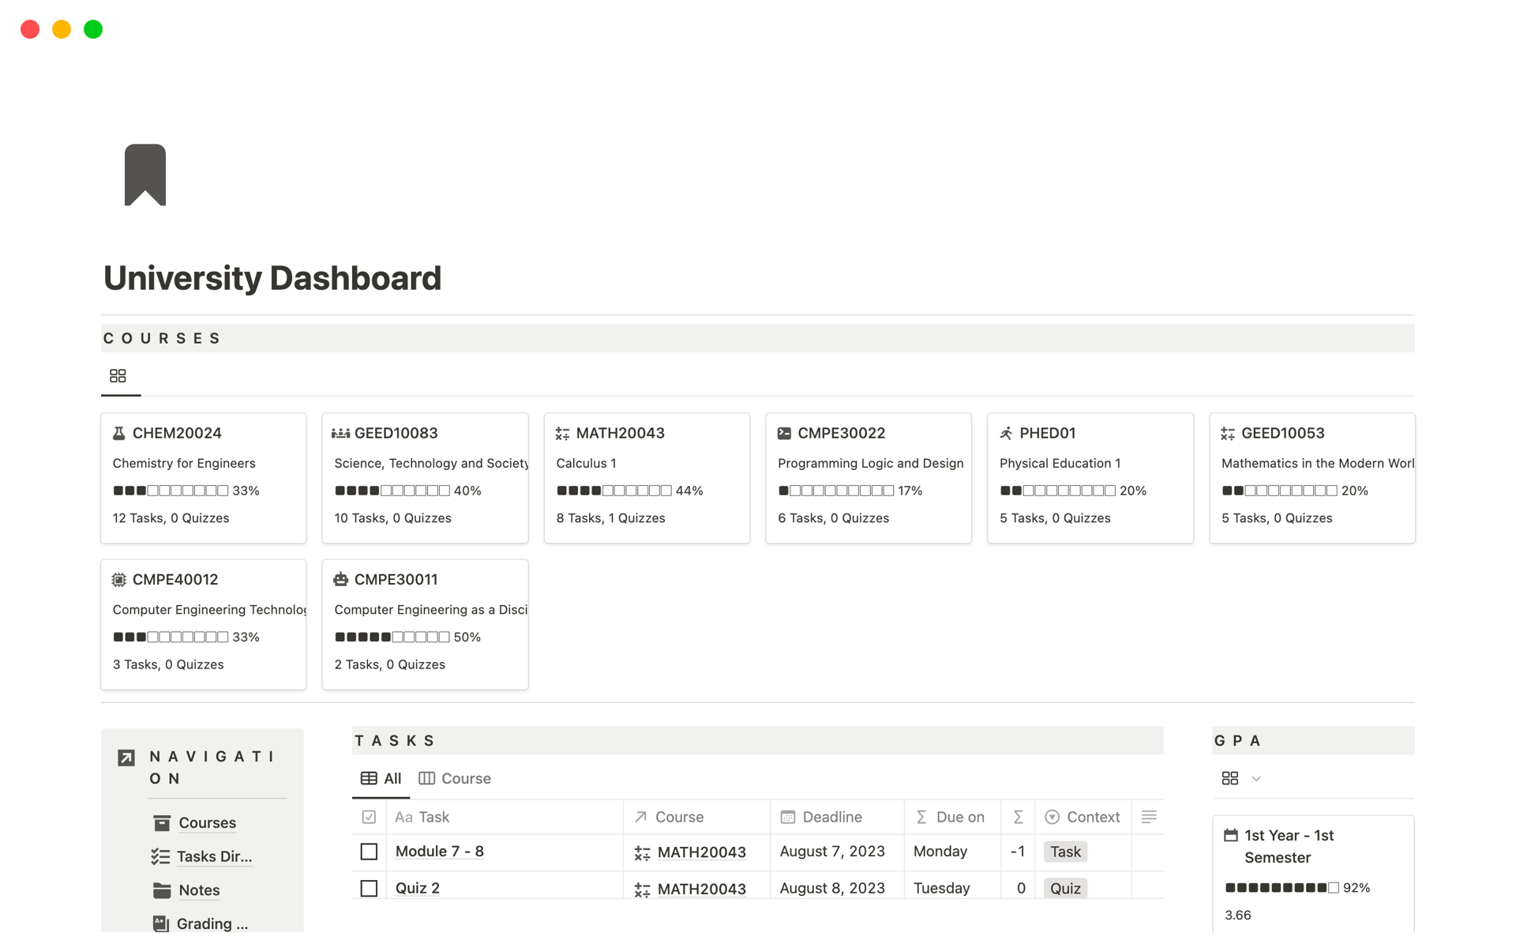Click the PHED01 Physical Education course icon
This screenshot has height=948, width=1516.
click(1005, 432)
